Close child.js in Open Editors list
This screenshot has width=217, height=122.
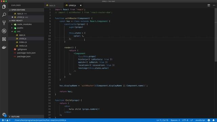click(12, 17)
